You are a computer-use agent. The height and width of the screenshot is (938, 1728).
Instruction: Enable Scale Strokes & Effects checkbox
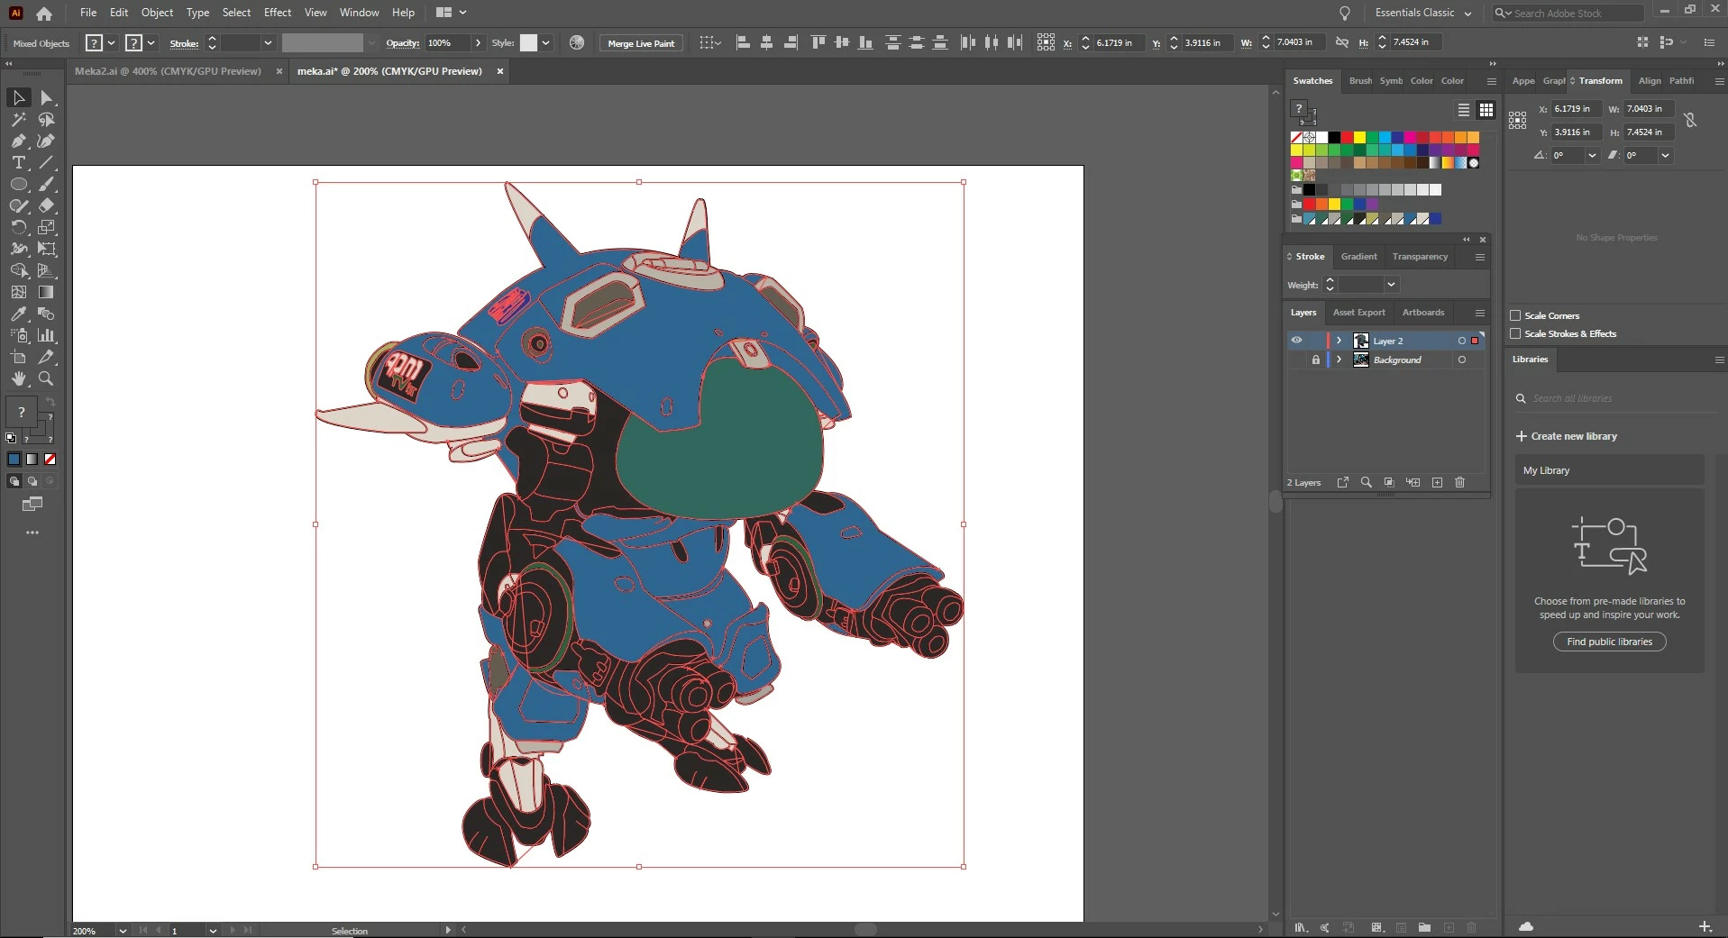point(1515,333)
